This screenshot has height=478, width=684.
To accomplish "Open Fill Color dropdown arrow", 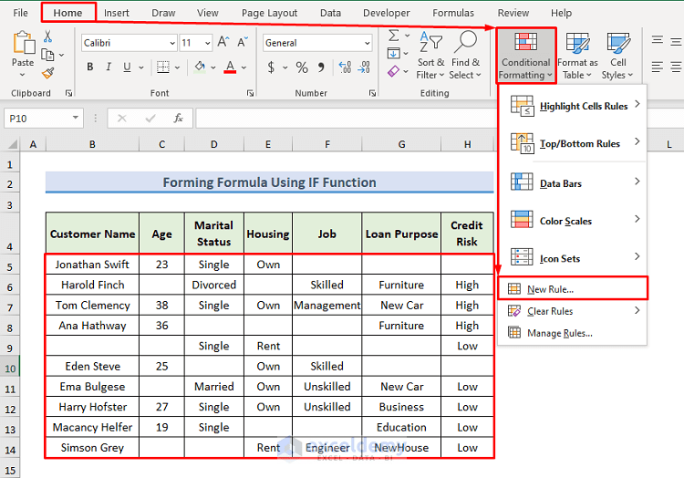I will pyautogui.click(x=213, y=68).
